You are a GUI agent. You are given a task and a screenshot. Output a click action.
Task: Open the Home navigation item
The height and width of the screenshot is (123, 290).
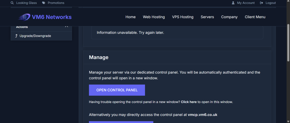click(x=131, y=17)
